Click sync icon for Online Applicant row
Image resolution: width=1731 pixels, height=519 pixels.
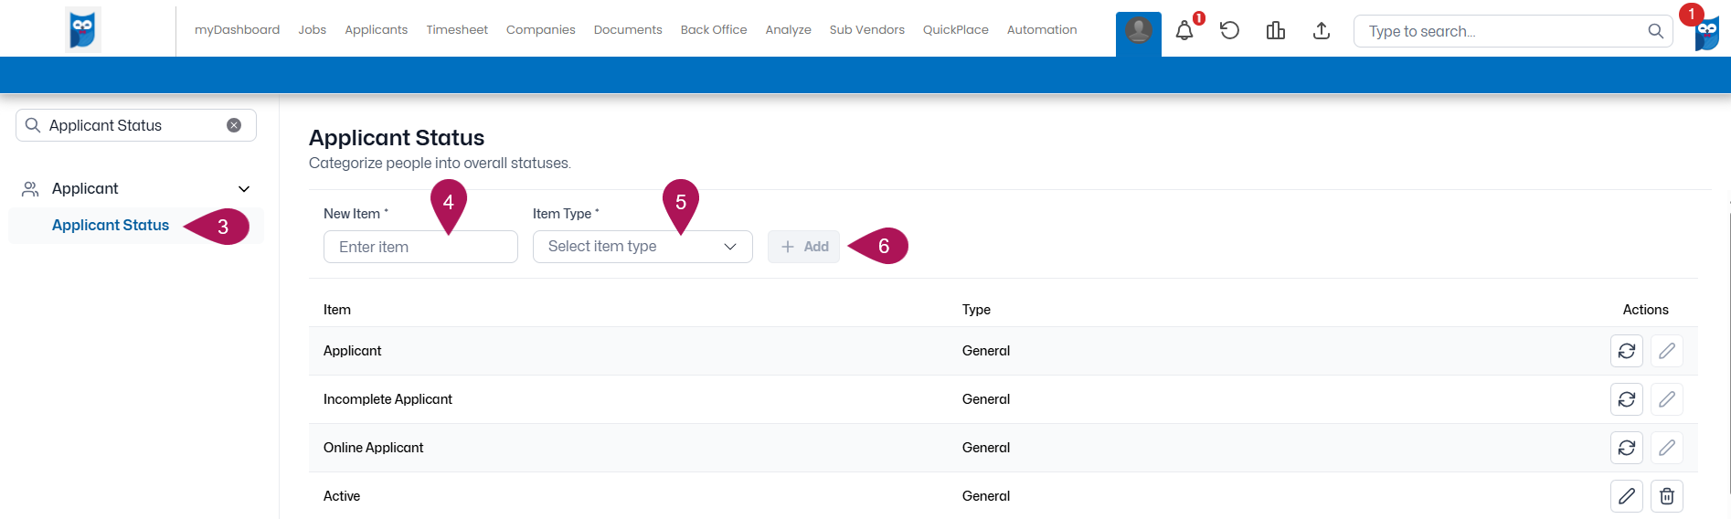click(1627, 448)
